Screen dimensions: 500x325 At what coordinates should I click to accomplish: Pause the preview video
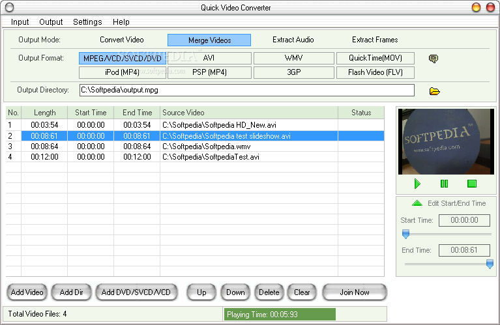(x=444, y=184)
